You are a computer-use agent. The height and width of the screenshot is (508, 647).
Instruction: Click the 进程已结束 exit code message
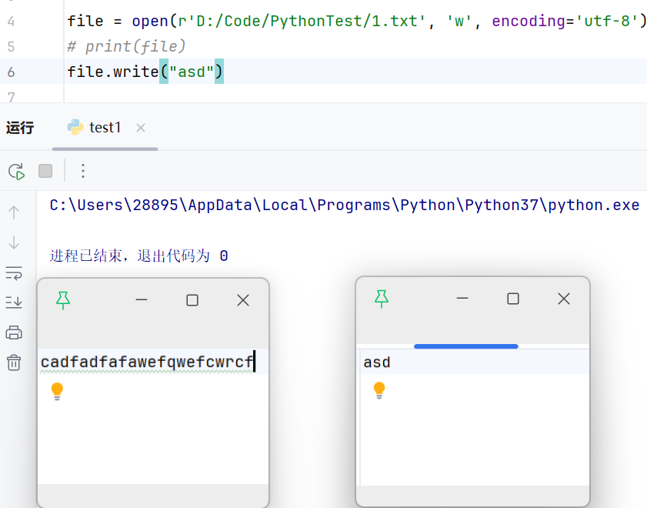coord(139,256)
